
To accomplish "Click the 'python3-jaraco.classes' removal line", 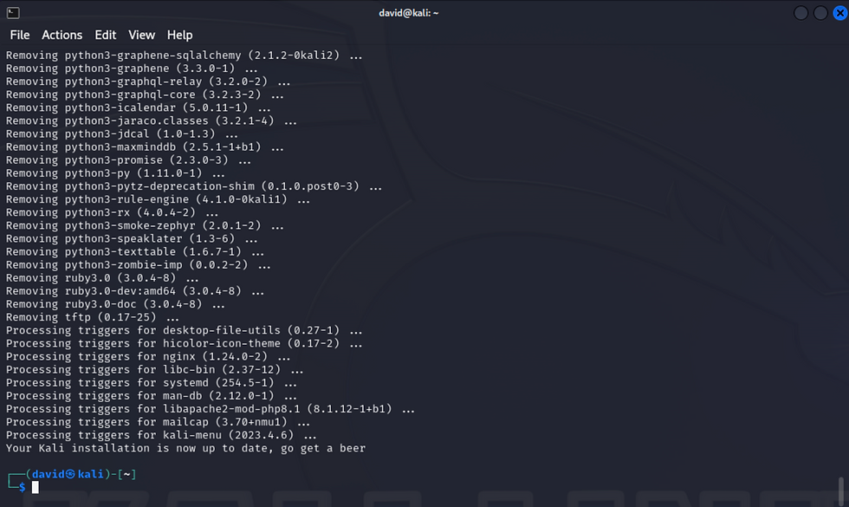I will click(152, 120).
